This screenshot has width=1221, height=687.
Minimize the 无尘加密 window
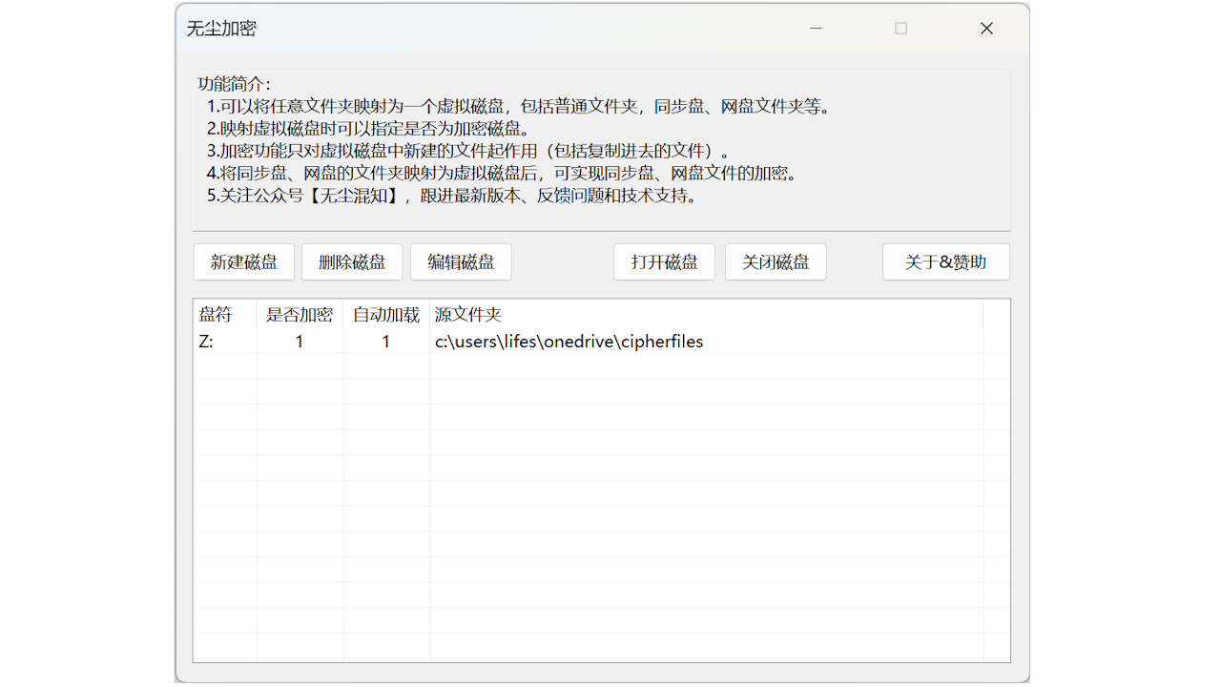point(817,29)
